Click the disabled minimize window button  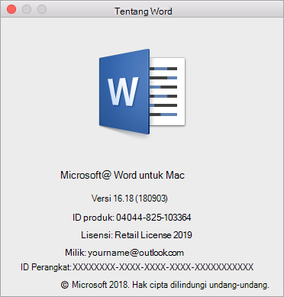click(27, 10)
